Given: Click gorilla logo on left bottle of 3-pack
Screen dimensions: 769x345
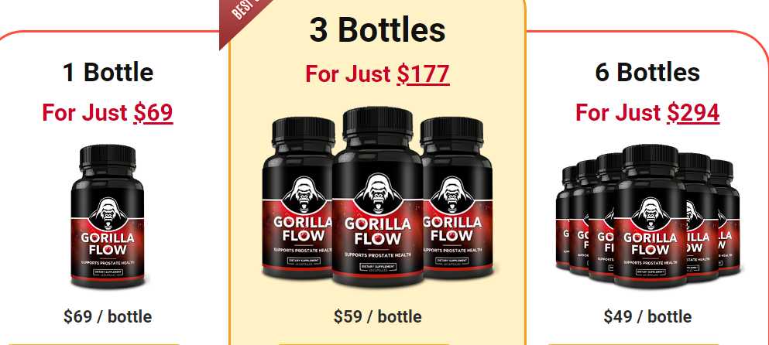Looking at the screenshot, I should point(303,193).
